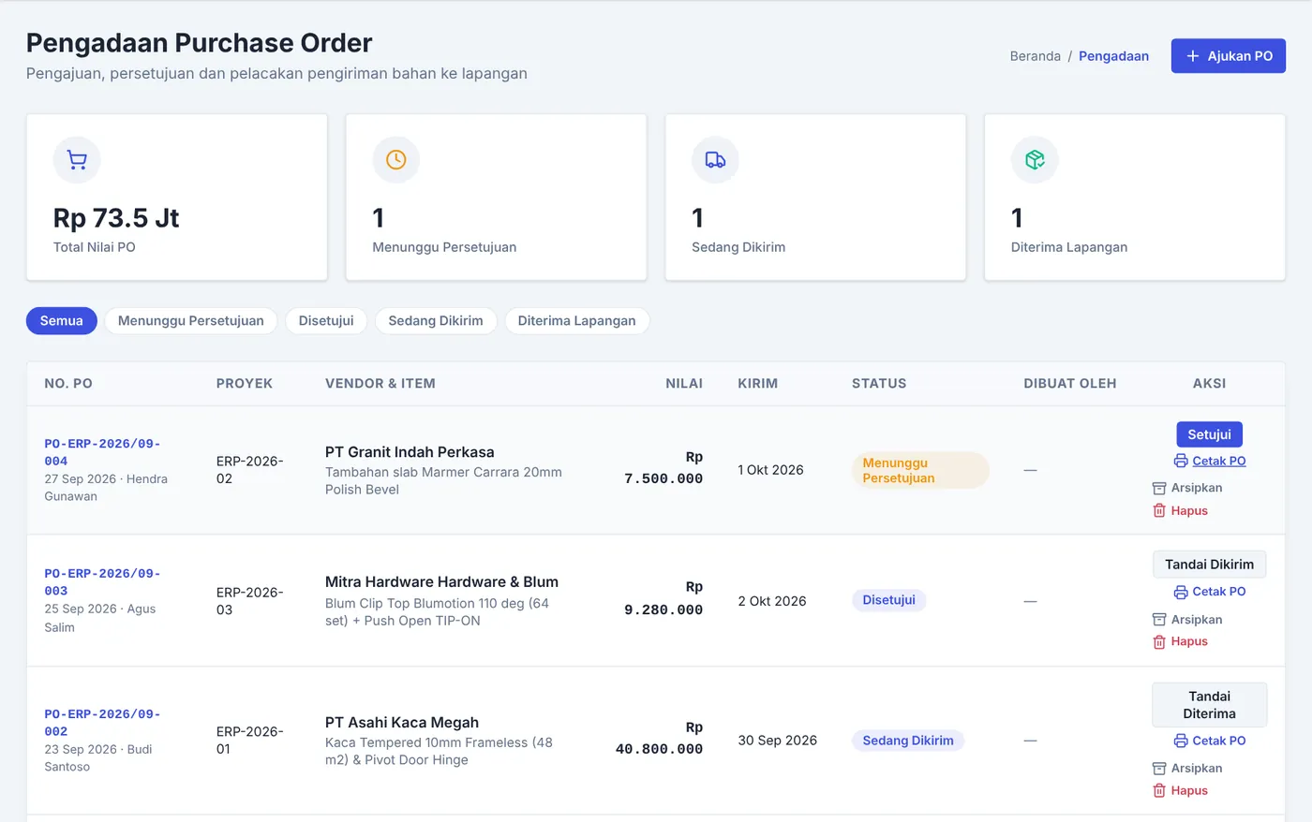Click Hapus for PT Asahi Kaca Megah order
1312x822 pixels.
pyautogui.click(x=1180, y=790)
